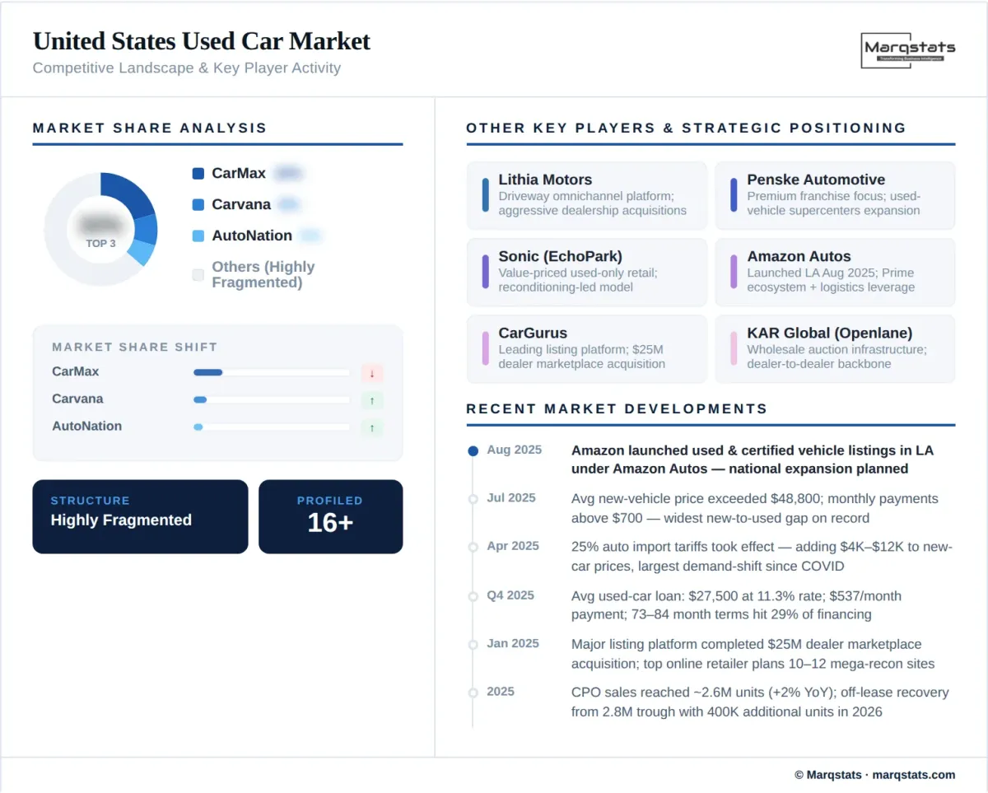Open the Penske Automotive card
This screenshot has height=793, width=988.
point(834,195)
